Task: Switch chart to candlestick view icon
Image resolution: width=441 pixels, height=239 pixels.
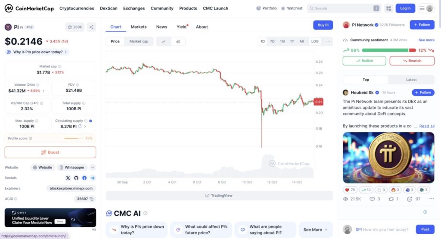Action: pos(178,41)
